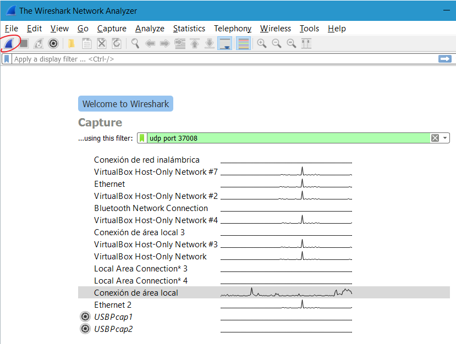This screenshot has width=456, height=344.
Task: Click traffic sparkline for Conexión de área local
Action: 286,292
